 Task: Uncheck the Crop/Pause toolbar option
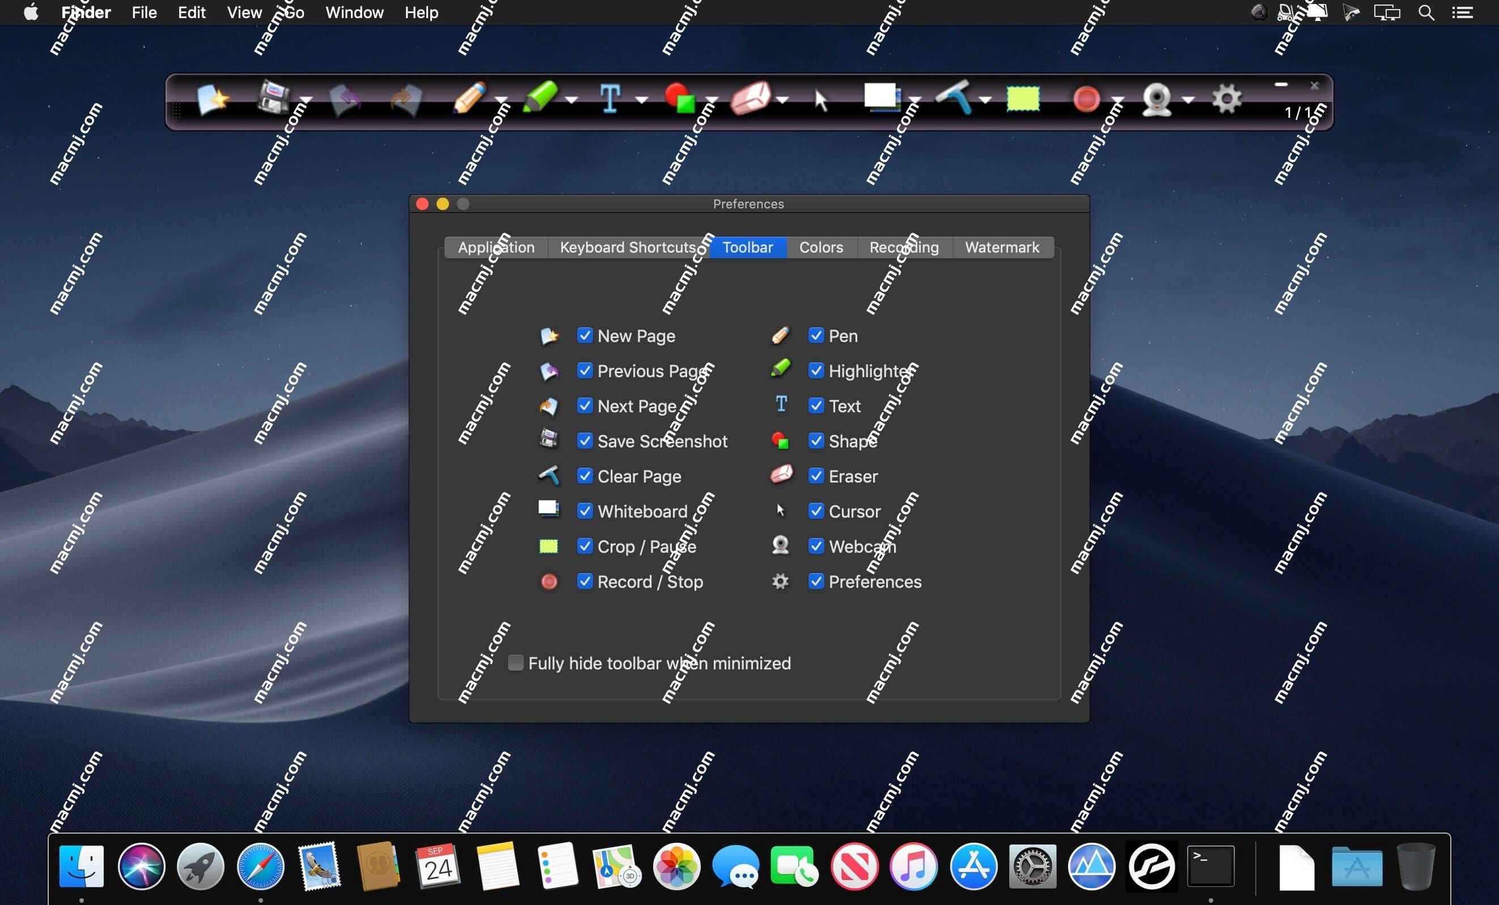585,547
